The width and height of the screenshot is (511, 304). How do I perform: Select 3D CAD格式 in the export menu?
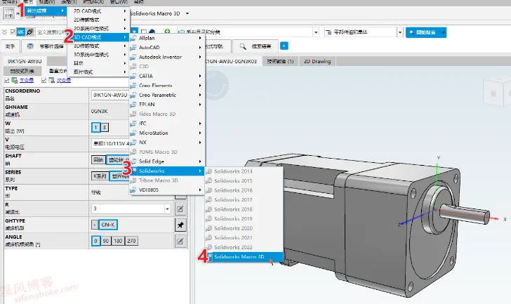click(x=99, y=37)
